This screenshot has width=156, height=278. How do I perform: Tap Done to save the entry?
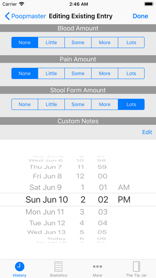pos(140,16)
